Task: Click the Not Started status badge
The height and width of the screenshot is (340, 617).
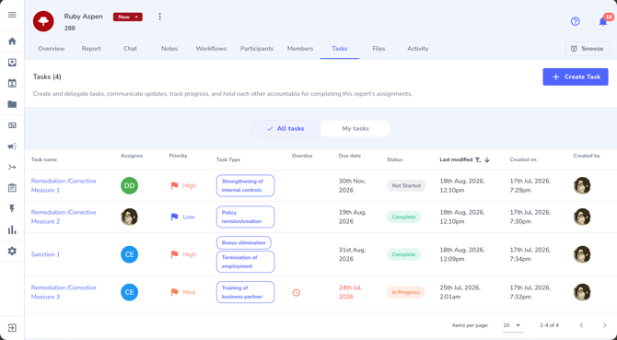Action: click(x=406, y=186)
